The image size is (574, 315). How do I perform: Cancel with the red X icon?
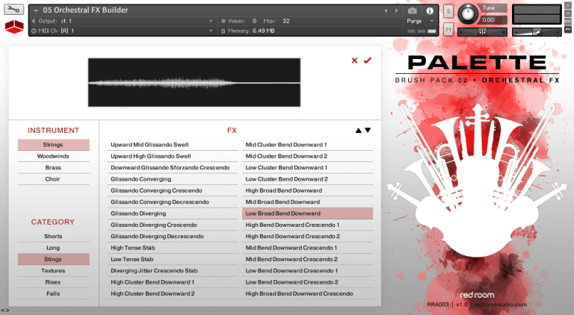pos(354,60)
